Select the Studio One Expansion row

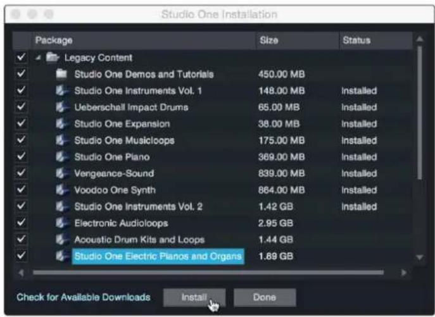[x=213, y=123]
